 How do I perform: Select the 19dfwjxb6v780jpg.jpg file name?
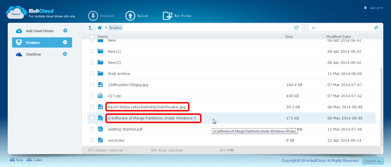(x=128, y=85)
